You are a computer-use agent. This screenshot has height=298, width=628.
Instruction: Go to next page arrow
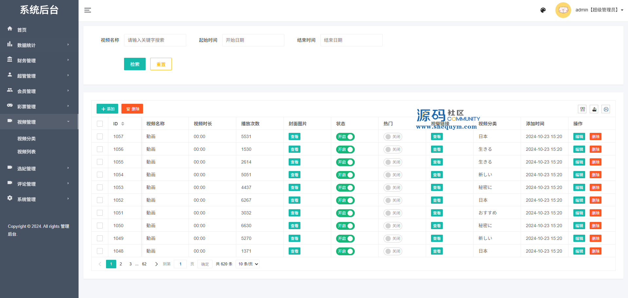pyautogui.click(x=156, y=264)
